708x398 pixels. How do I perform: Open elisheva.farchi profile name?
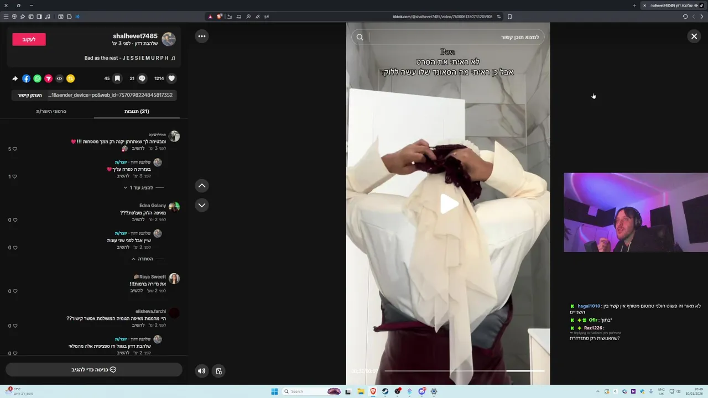pos(150,311)
